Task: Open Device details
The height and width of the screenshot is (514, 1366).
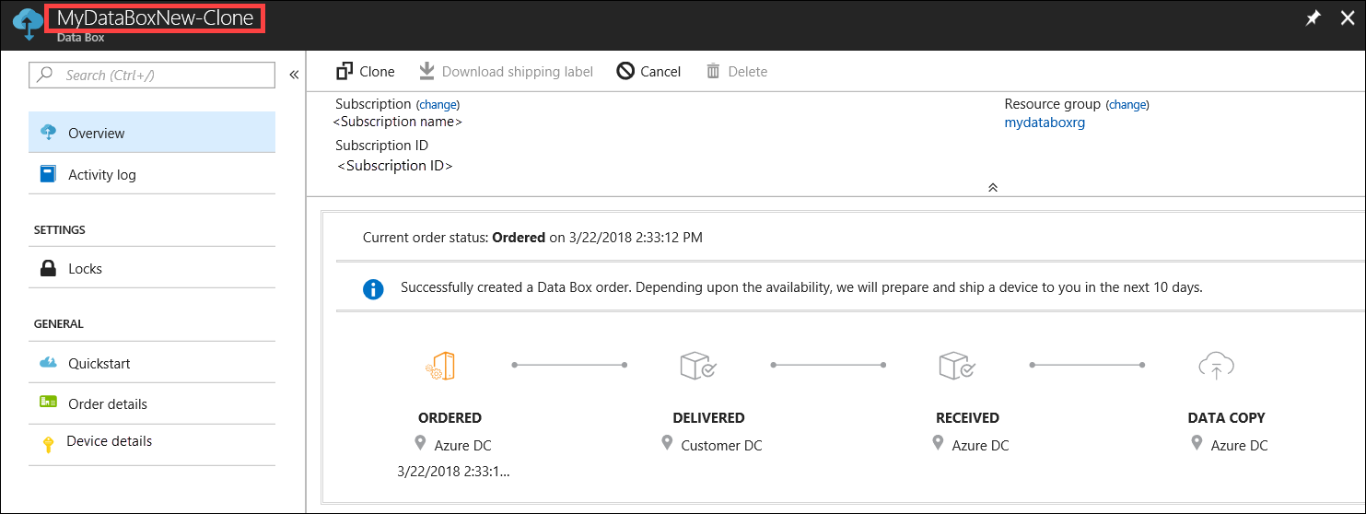Action: pyautogui.click(x=152, y=442)
